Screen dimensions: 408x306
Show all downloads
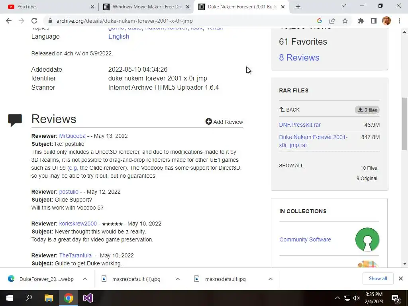pos(378,279)
